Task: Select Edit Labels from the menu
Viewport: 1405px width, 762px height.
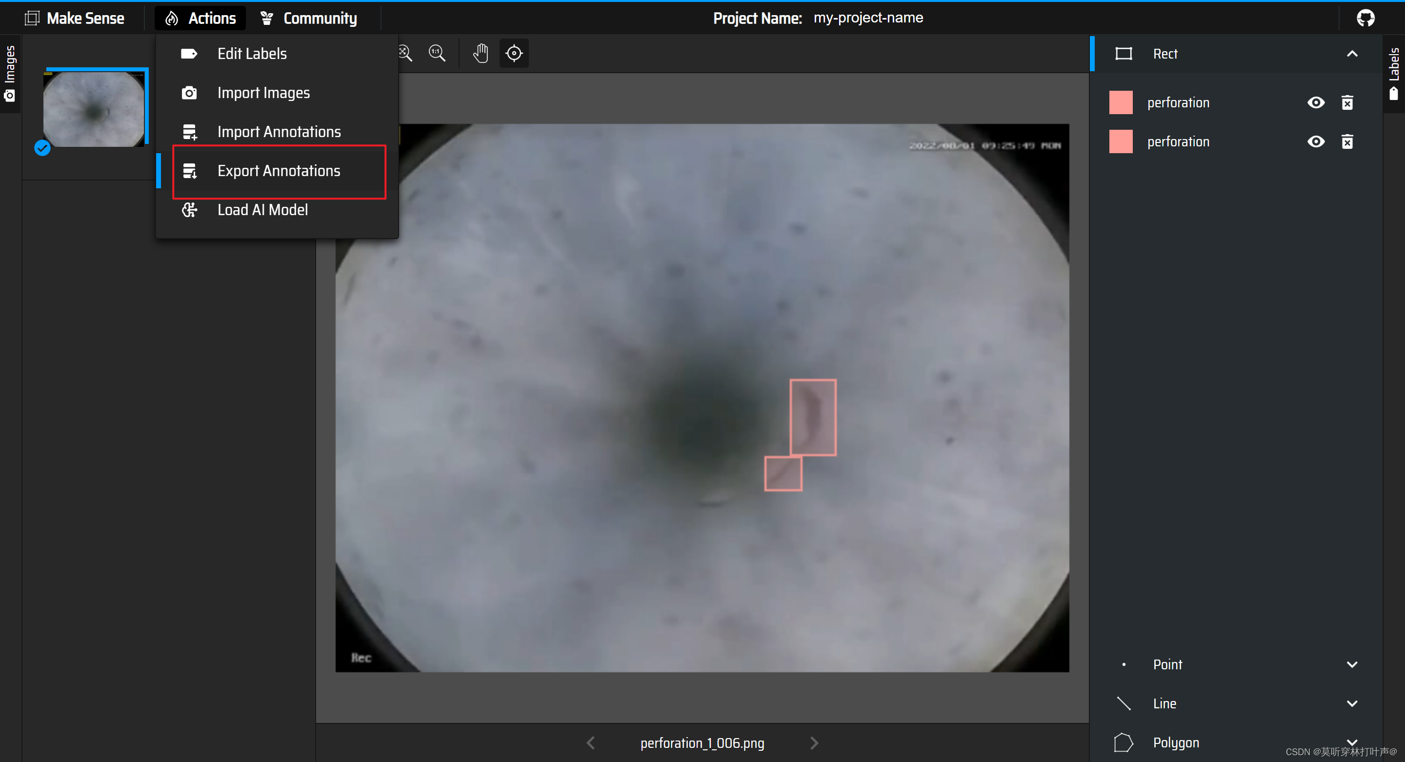Action: coord(277,54)
